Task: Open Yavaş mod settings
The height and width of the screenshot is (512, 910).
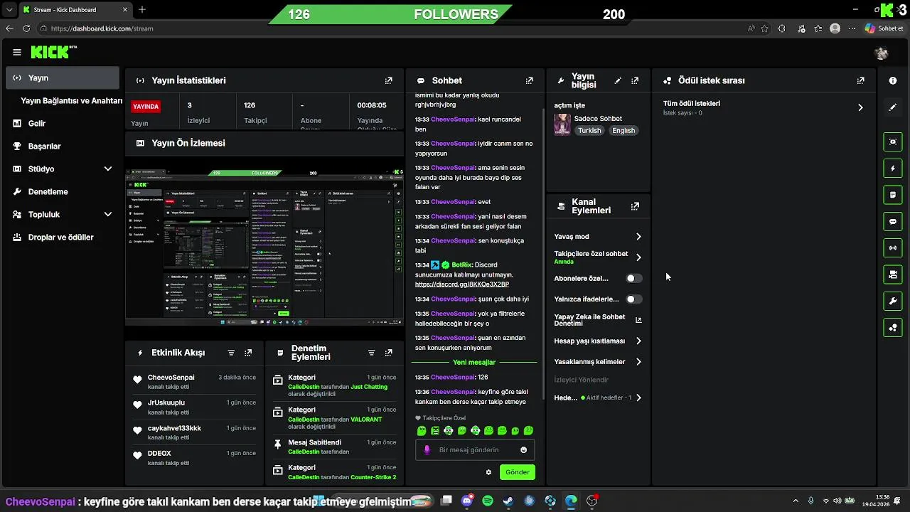Action: tap(598, 236)
